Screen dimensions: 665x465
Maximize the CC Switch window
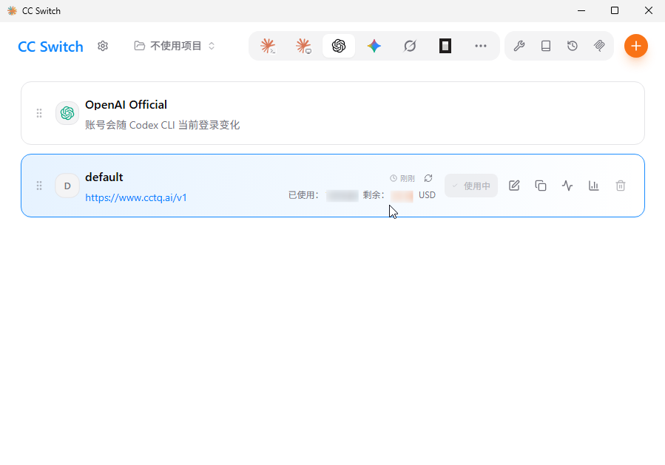(x=615, y=10)
